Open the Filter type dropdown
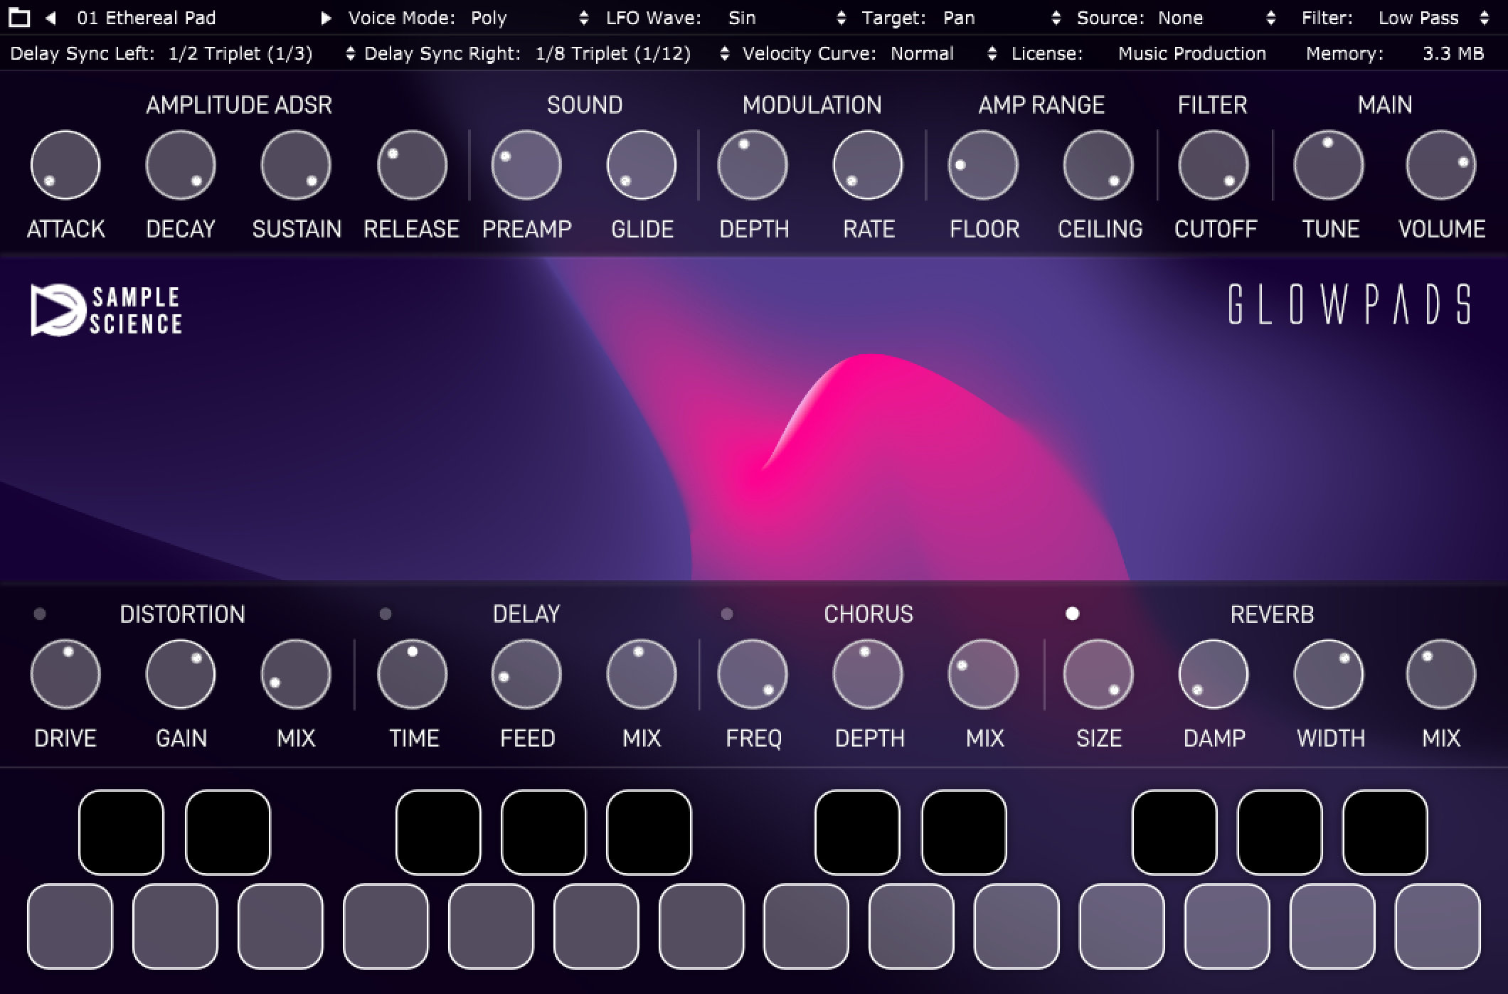This screenshot has width=1508, height=994. pos(1485,18)
